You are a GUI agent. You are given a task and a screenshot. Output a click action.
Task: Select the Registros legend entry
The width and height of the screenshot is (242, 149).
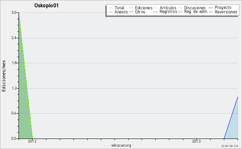[165, 12]
